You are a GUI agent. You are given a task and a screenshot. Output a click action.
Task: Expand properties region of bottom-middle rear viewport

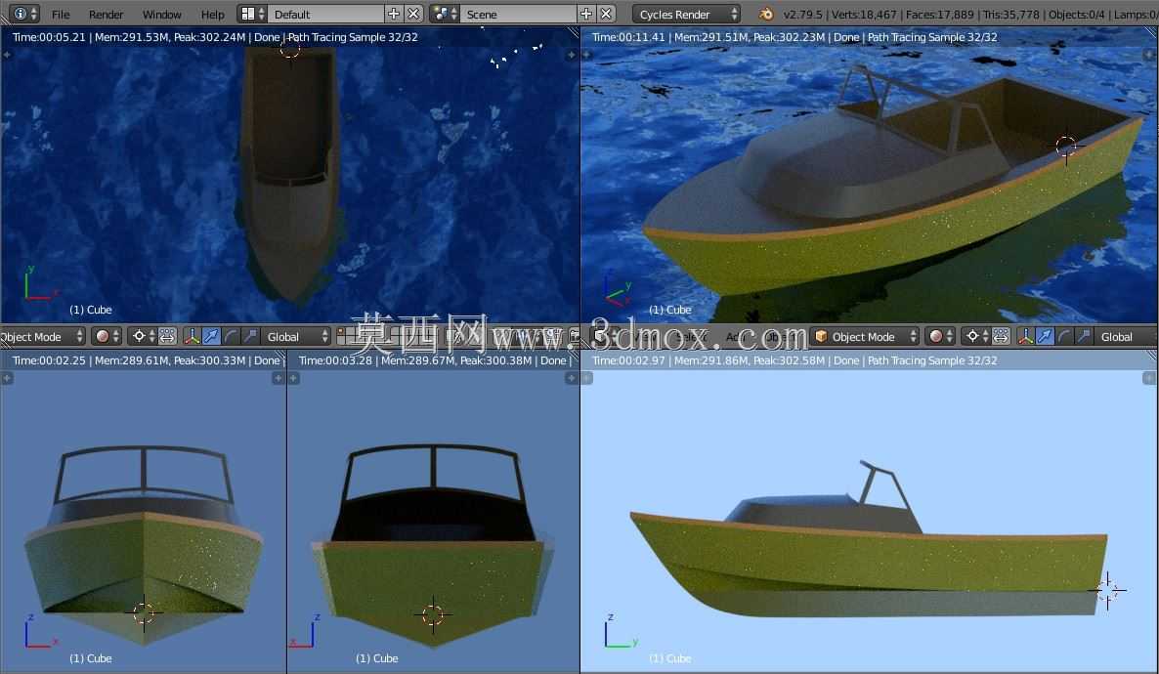[x=571, y=378]
